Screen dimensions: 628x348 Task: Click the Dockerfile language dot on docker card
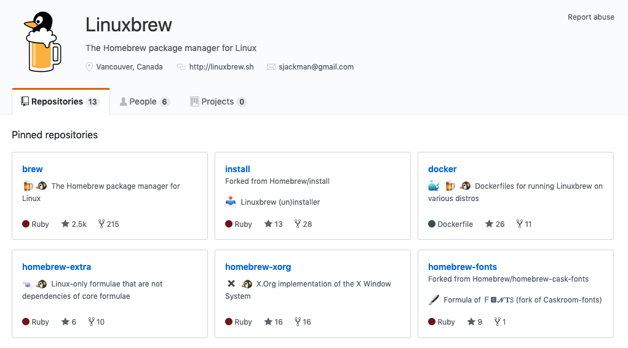432,224
